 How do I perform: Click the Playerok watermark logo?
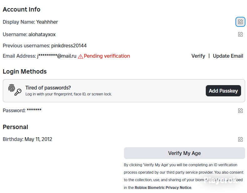(x=220, y=180)
